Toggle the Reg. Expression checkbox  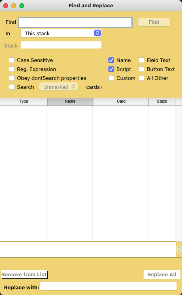click(12, 69)
